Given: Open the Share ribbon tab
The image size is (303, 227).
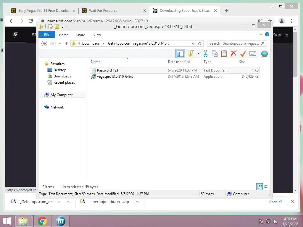Looking at the screenshot, I should tap(80, 35).
